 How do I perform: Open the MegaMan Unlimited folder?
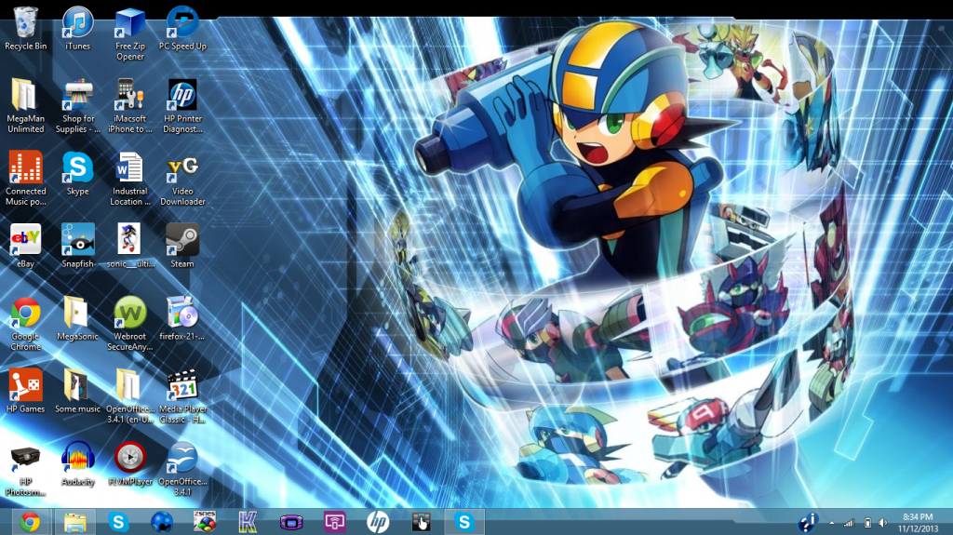[25, 106]
